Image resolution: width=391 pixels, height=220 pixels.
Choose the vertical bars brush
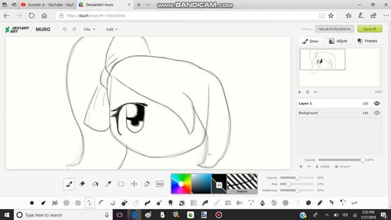click(193, 203)
